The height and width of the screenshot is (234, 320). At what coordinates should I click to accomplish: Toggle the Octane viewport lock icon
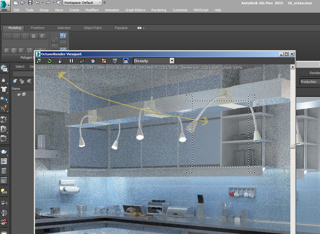pyautogui.click(x=60, y=61)
